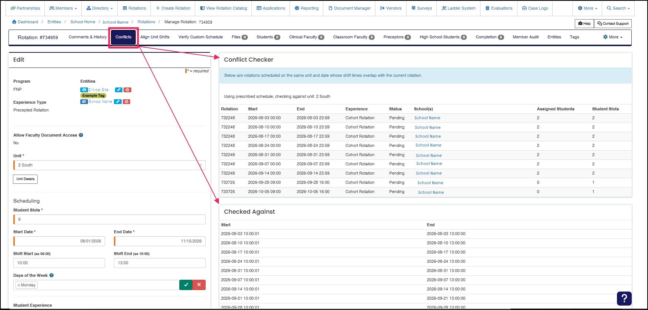Confirm days with green checkmark button
648x310 pixels.
click(186, 285)
